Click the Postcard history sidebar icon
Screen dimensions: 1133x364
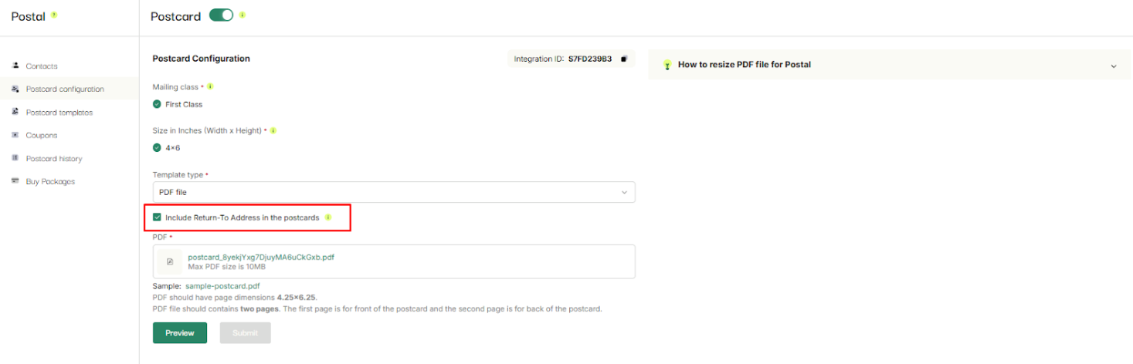click(x=15, y=158)
